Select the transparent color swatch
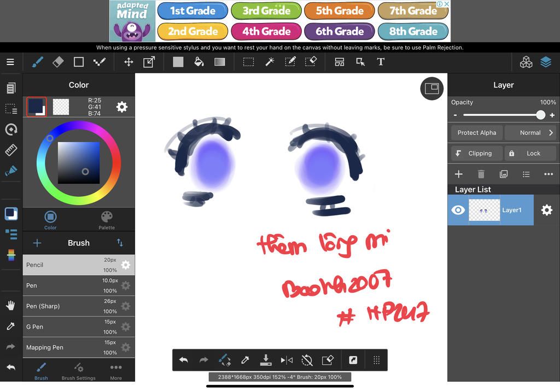Screen dimensions: 560x391 pos(61,107)
